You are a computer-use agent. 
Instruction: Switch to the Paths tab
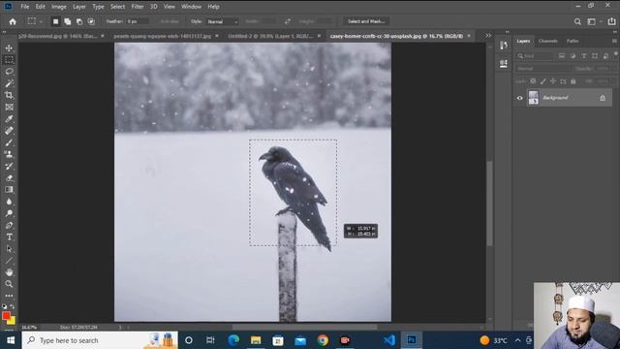[573, 41]
